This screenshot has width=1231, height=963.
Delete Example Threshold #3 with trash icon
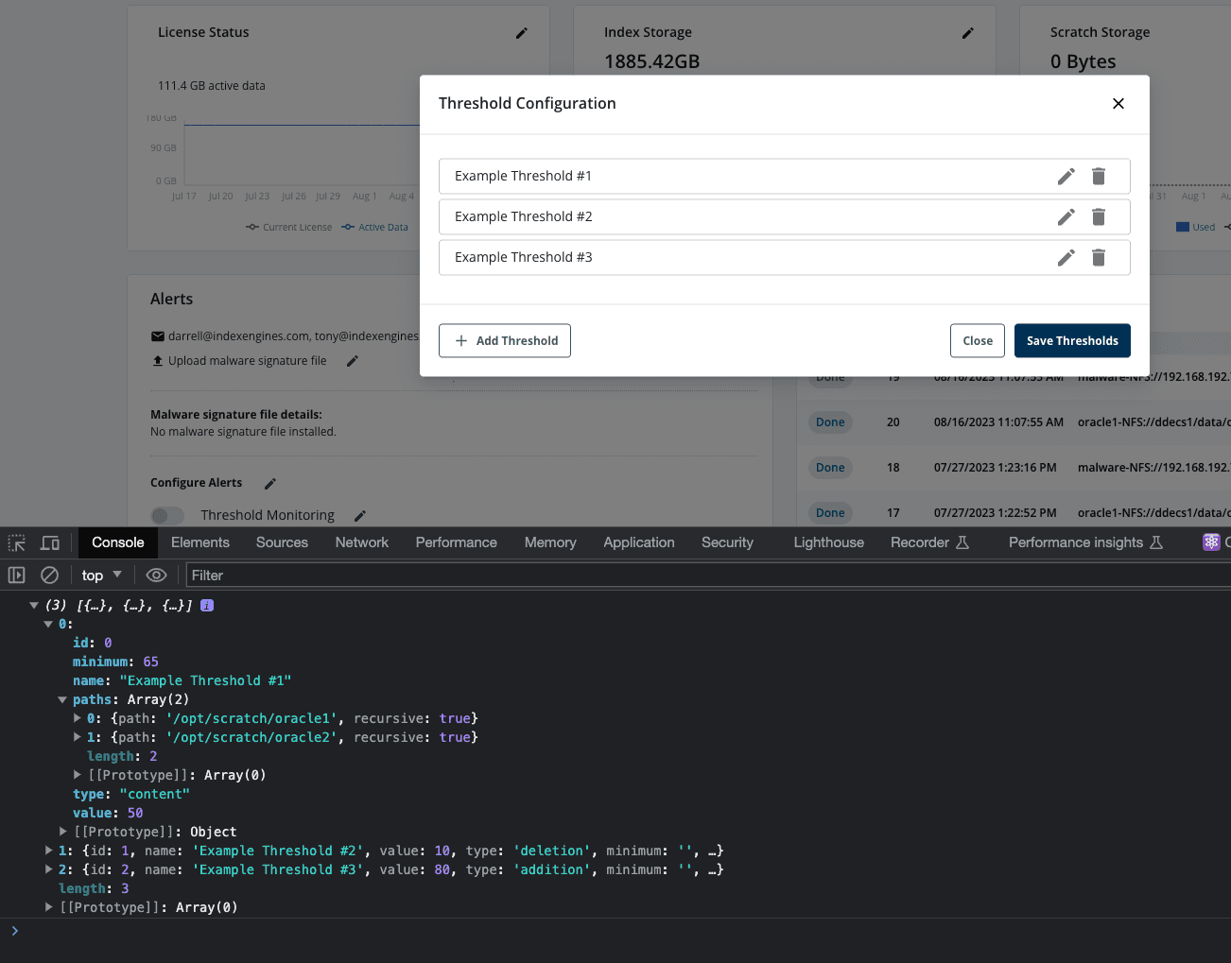(1099, 257)
